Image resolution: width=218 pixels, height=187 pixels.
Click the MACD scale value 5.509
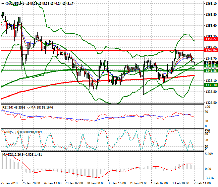pos(209,154)
